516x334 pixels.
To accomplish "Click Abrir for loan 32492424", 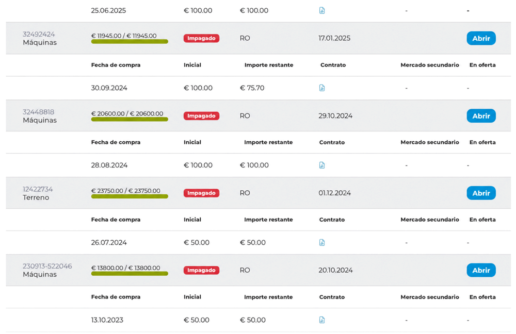I will 481,38.
